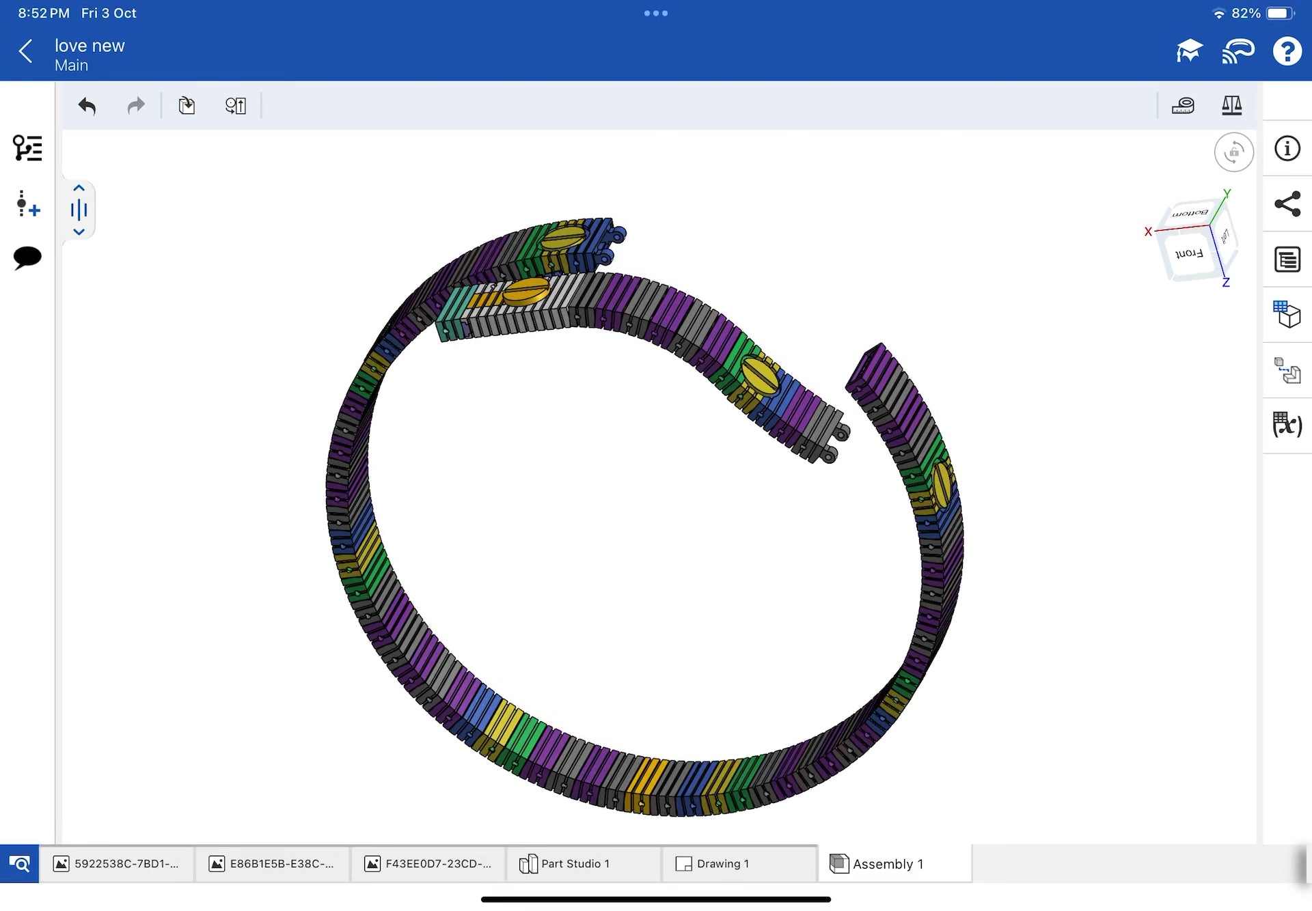Expand toolbar with the down chevron

point(79,232)
